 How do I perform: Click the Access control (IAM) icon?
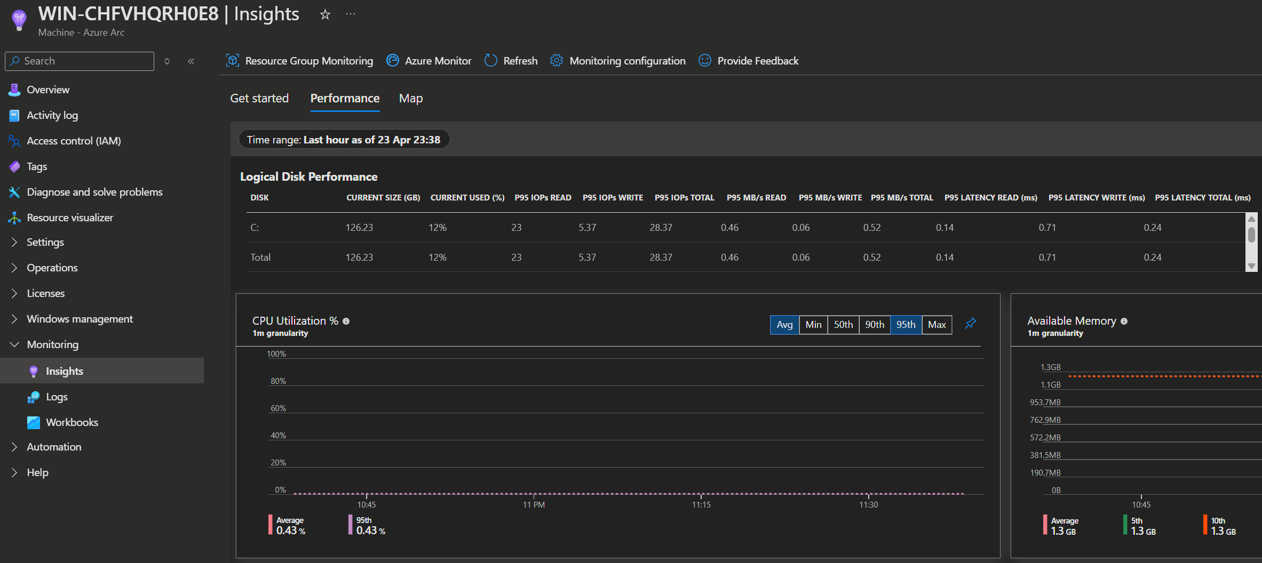point(14,141)
